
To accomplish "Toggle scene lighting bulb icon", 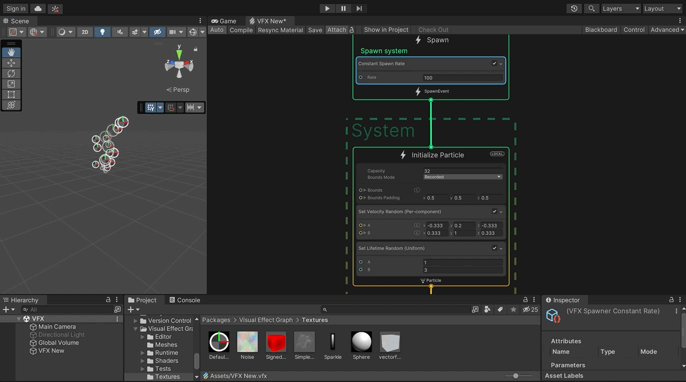I will pyautogui.click(x=102, y=32).
